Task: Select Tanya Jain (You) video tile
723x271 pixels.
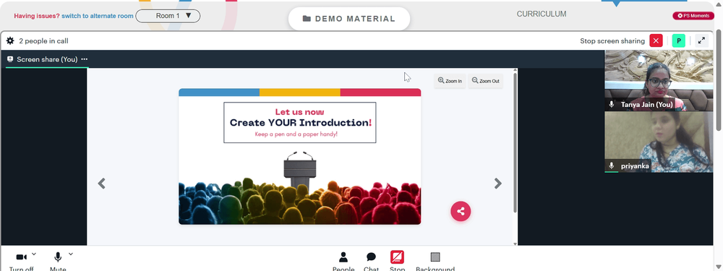Action: 659,81
